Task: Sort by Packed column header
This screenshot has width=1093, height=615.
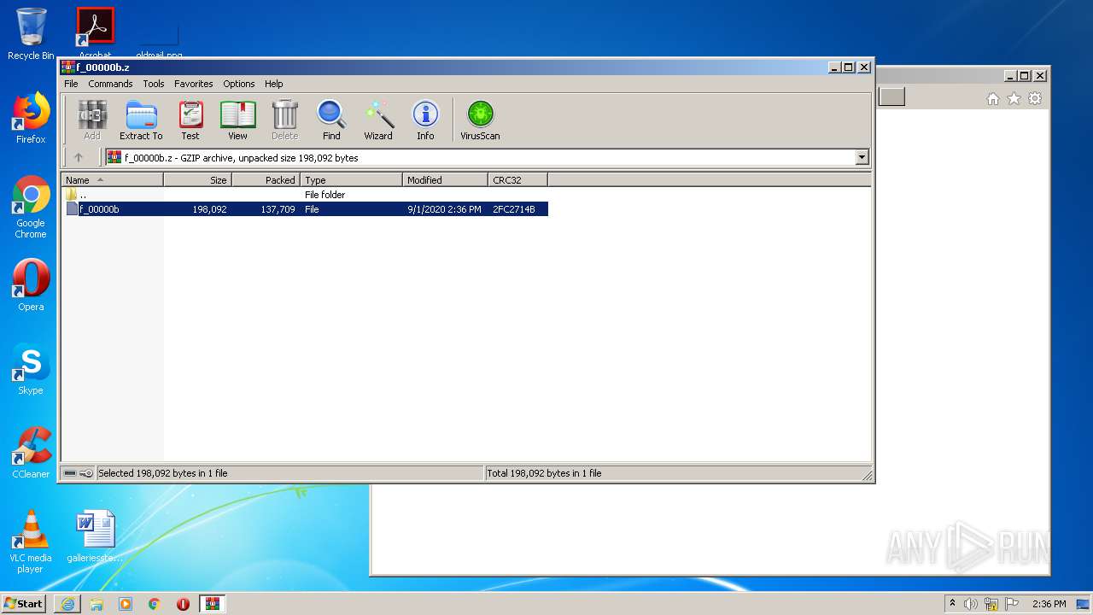Action: [266, 179]
